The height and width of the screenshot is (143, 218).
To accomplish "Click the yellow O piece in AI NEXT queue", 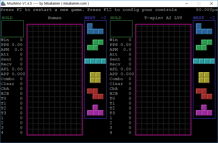I will click(204, 78).
